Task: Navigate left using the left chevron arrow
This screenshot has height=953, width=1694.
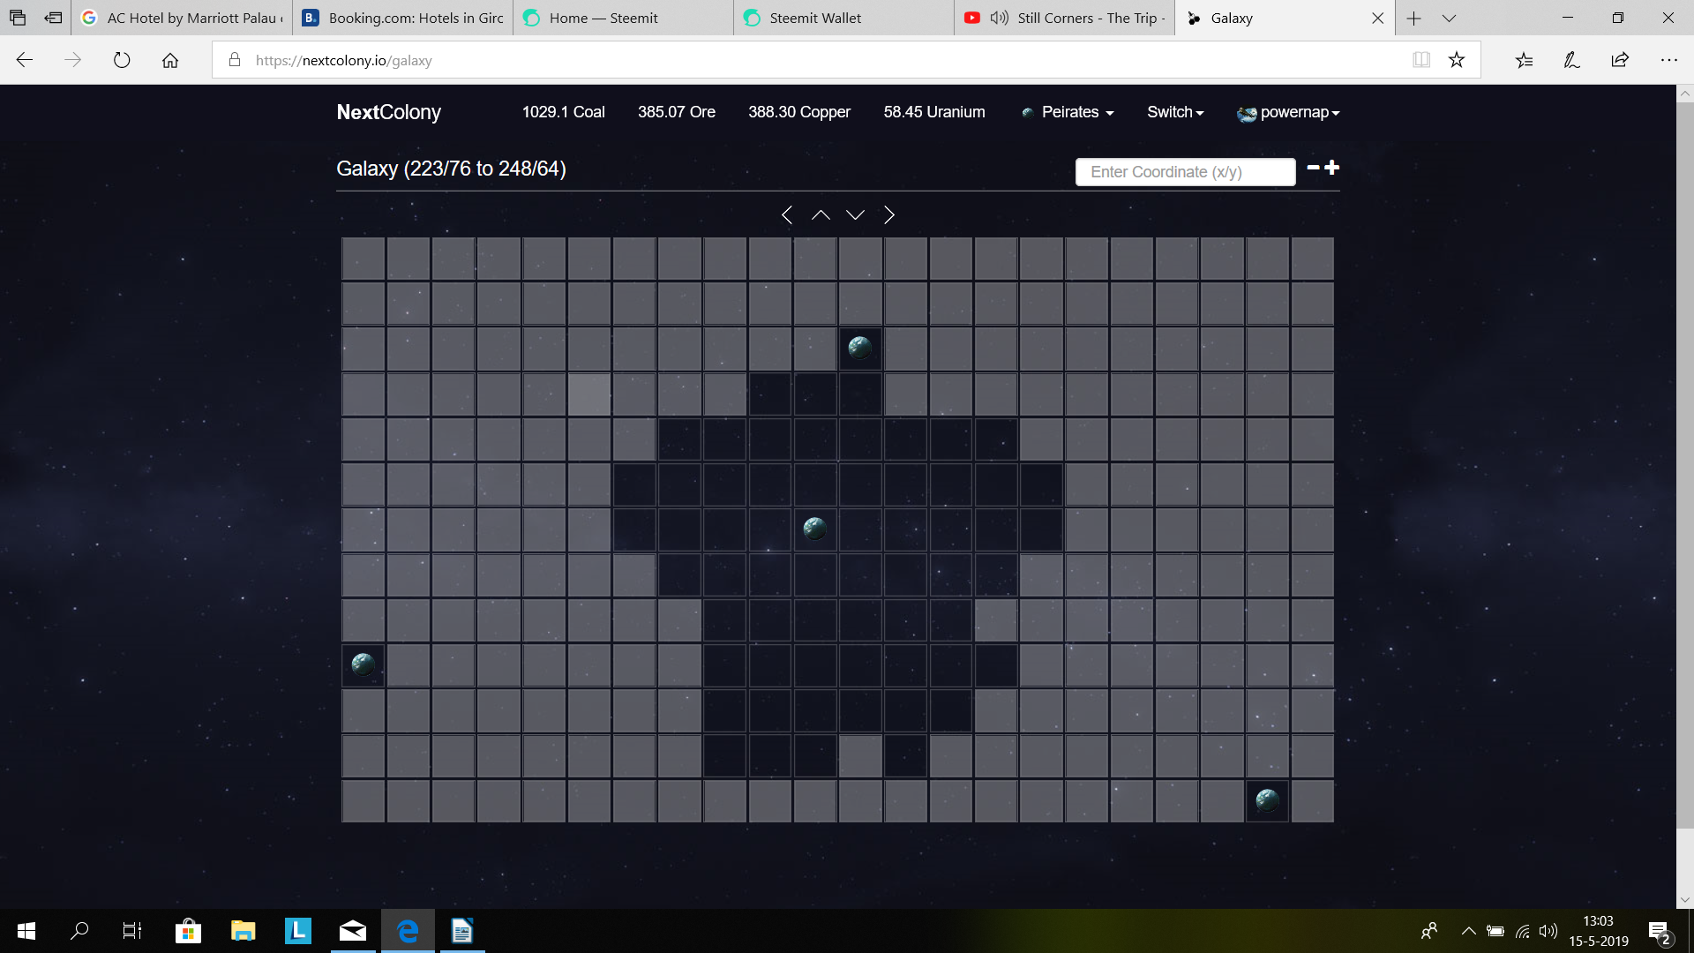Action: [x=787, y=214]
